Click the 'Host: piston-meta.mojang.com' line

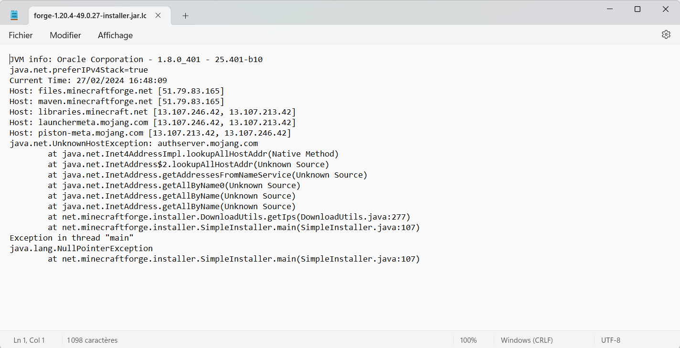click(x=150, y=133)
